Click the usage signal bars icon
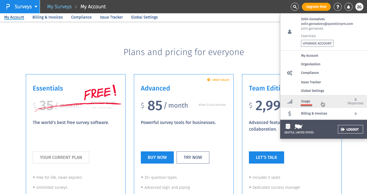Viewport: 367px width, 194px height. (290, 102)
